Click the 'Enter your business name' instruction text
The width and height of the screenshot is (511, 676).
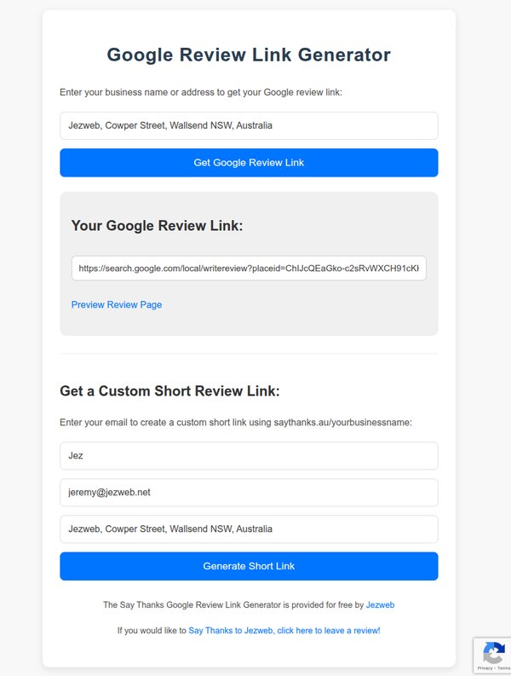pos(201,92)
